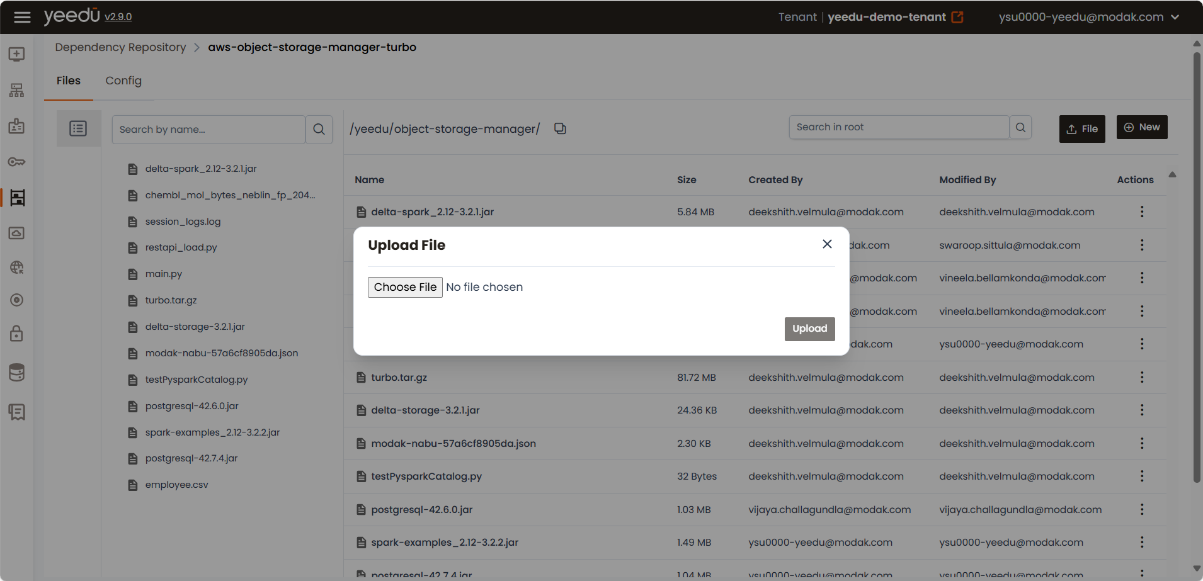Copy the /yeedu/object-storage-manager/ path
1203x581 pixels.
click(x=560, y=128)
